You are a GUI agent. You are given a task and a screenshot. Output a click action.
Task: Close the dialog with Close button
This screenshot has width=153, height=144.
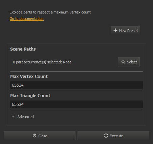tap(40, 136)
